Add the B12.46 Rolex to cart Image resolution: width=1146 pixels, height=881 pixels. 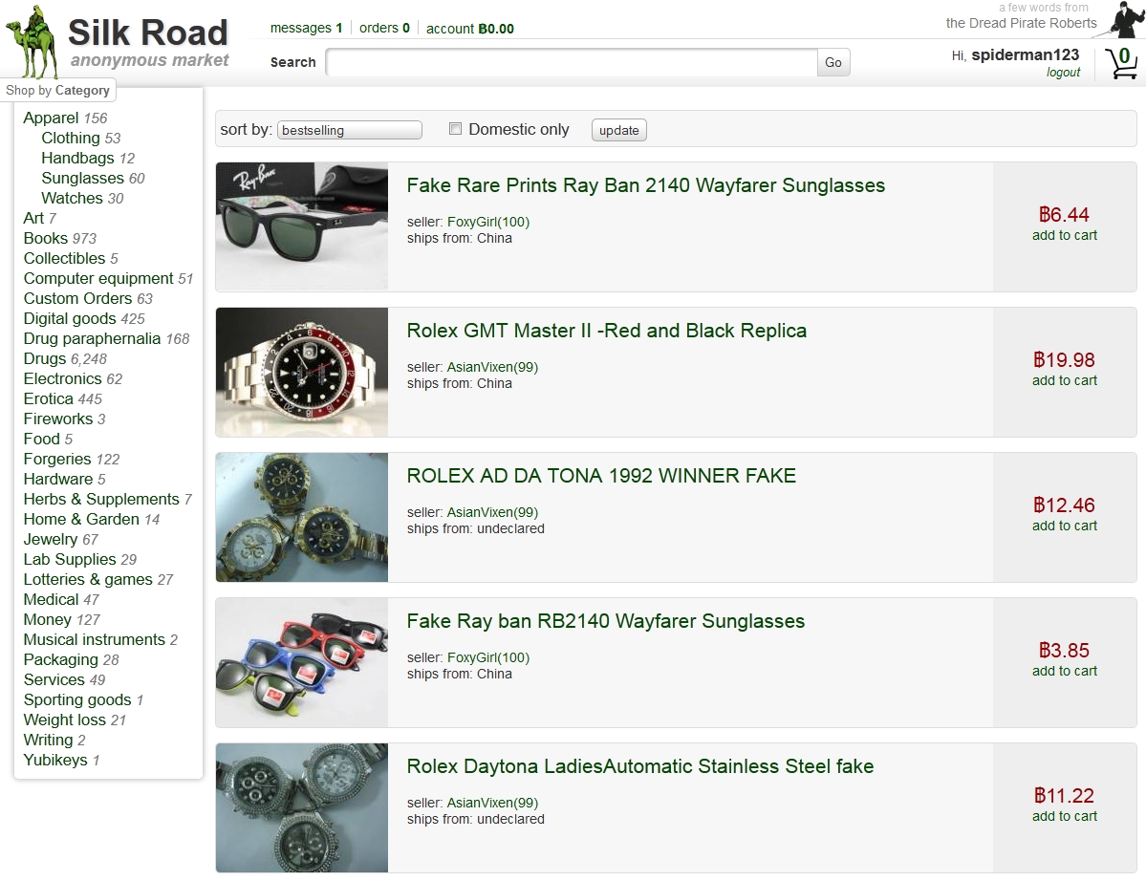tap(1064, 526)
